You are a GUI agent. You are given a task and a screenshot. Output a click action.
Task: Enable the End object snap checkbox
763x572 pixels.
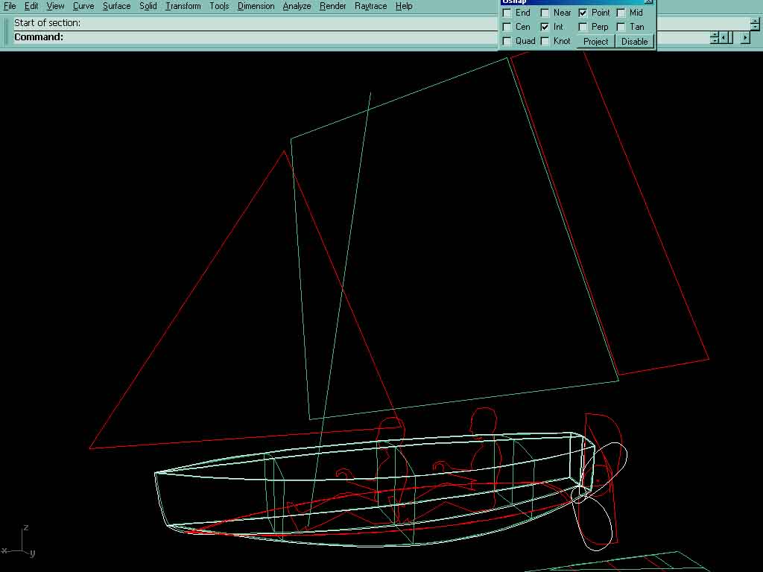click(507, 13)
